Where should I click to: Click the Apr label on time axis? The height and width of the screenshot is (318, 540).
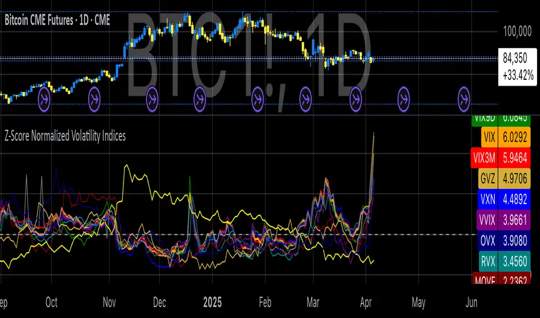(366, 302)
